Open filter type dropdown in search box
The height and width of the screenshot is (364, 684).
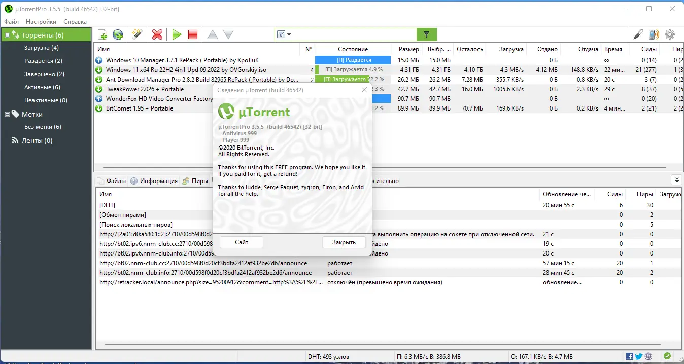pyautogui.click(x=284, y=34)
